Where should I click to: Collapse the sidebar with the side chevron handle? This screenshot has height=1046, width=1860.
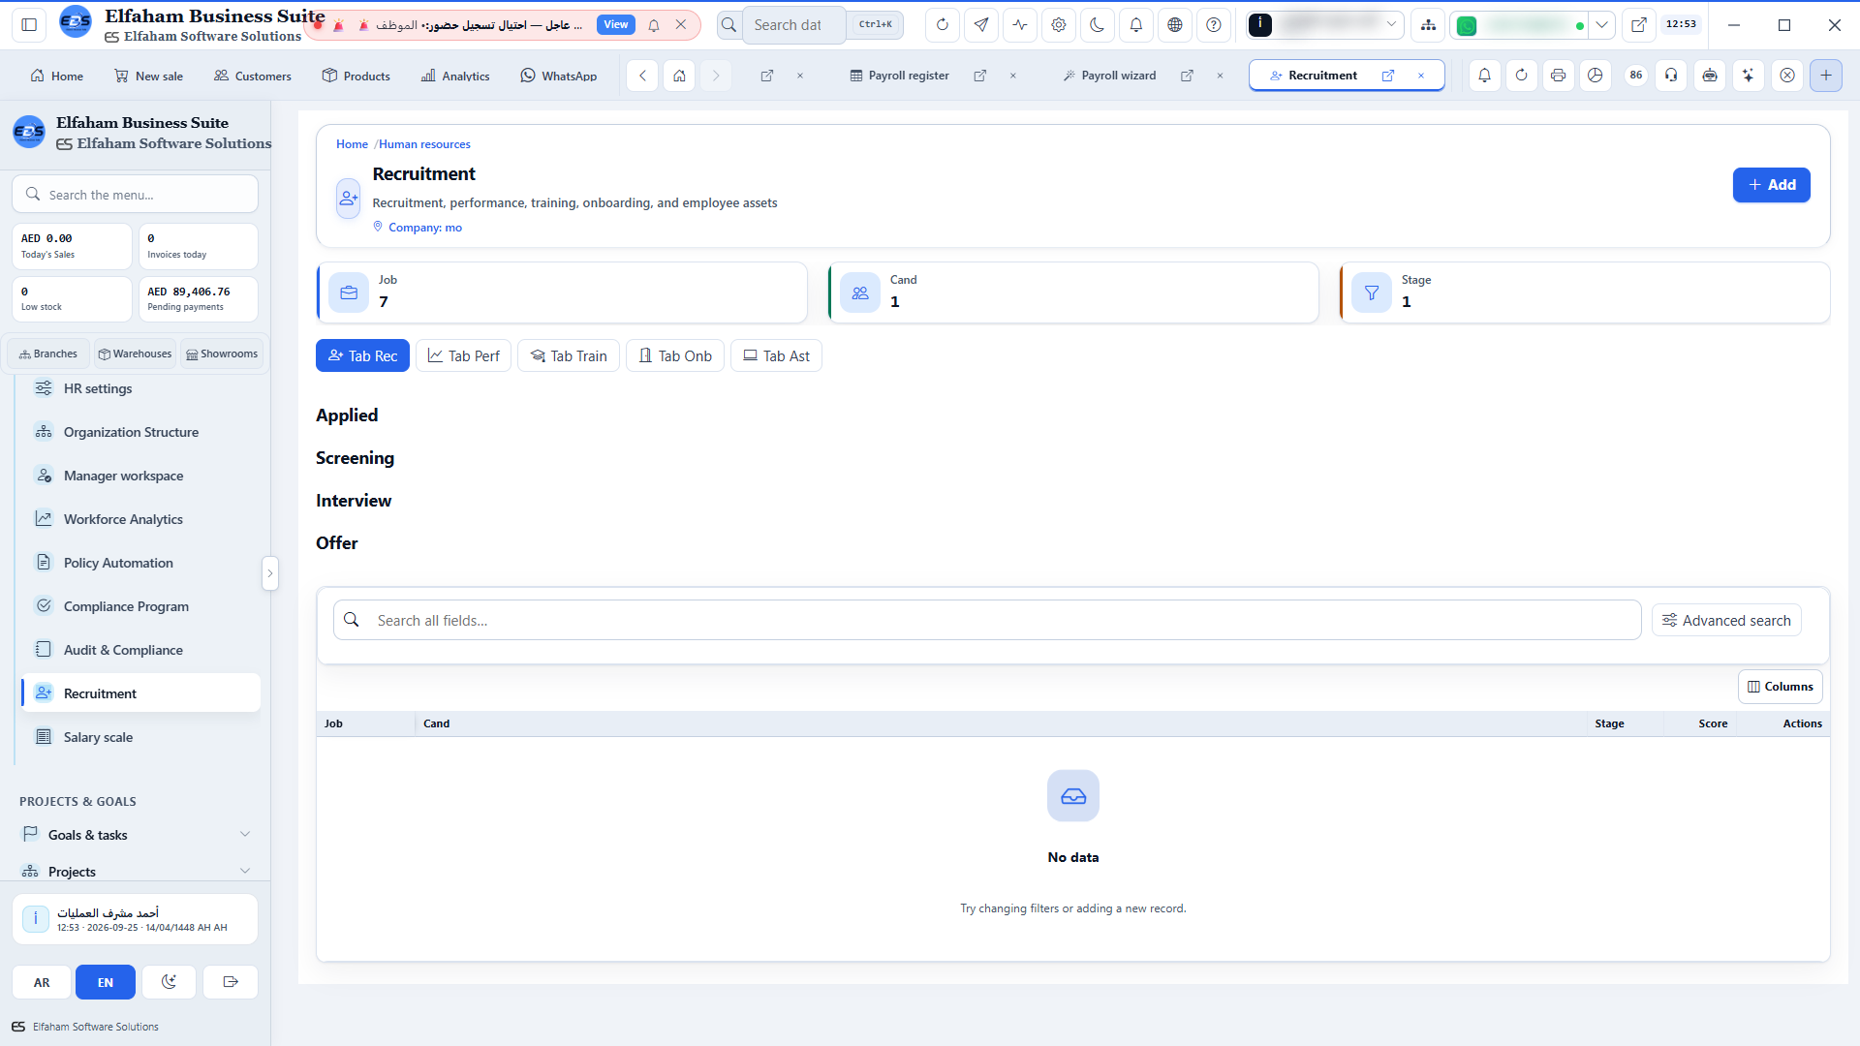point(270,573)
